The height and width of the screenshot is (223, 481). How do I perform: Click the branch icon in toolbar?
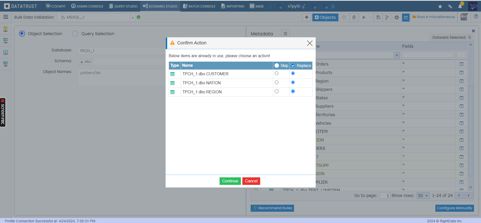click(387, 17)
